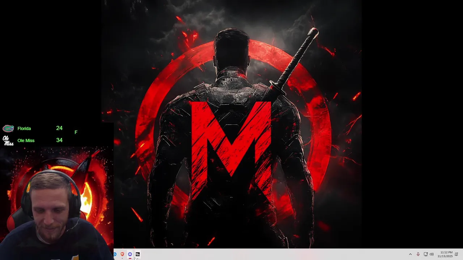Click the microphone tray icon
Viewport: 463px width, 260px height.
click(x=418, y=254)
